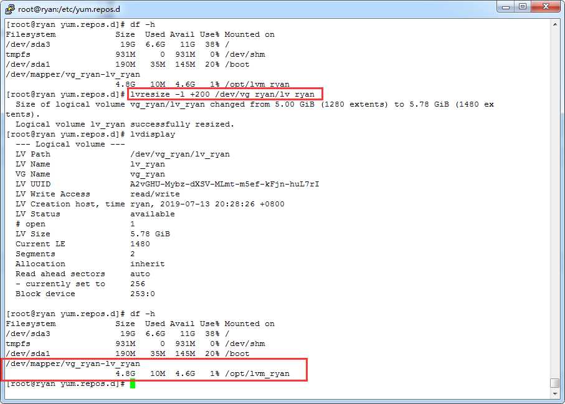This screenshot has height=404, width=565.
Task: Click the 'LV Size' label
Action: coord(33,234)
